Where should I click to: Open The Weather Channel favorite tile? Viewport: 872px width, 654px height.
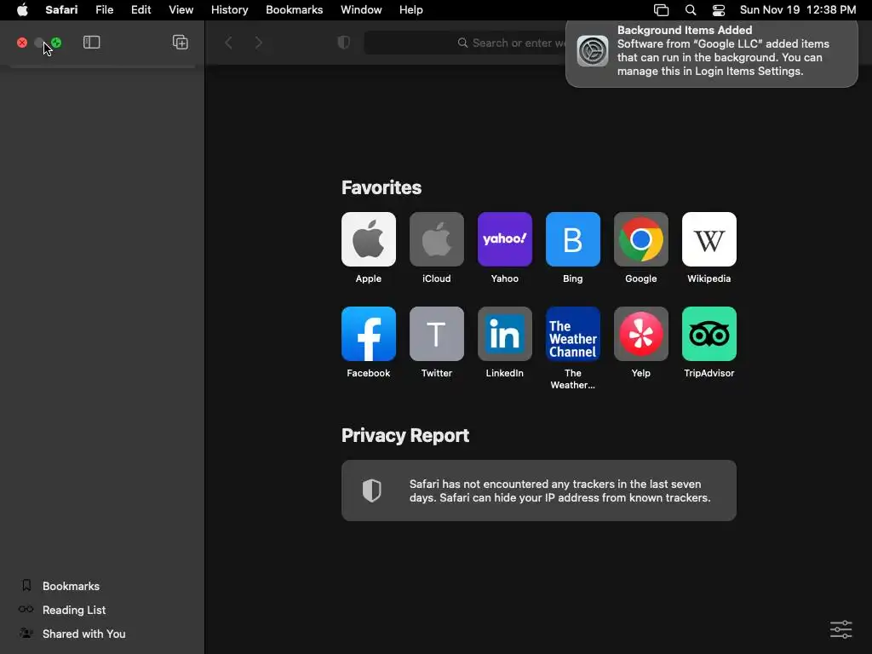[x=573, y=334]
